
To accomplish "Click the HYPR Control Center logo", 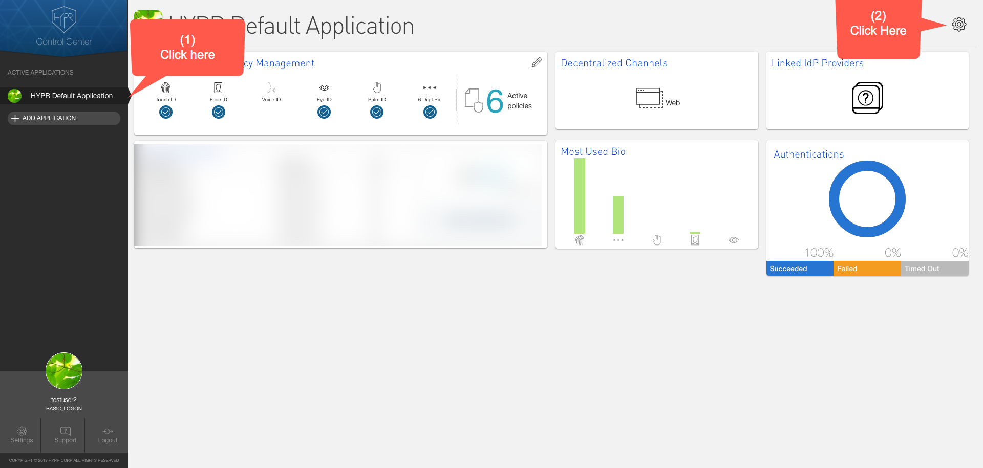I will [x=64, y=27].
